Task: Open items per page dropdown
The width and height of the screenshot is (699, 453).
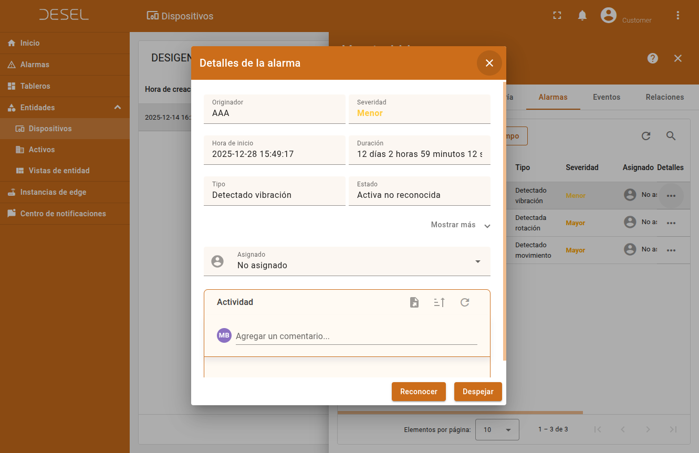Action: (497, 429)
